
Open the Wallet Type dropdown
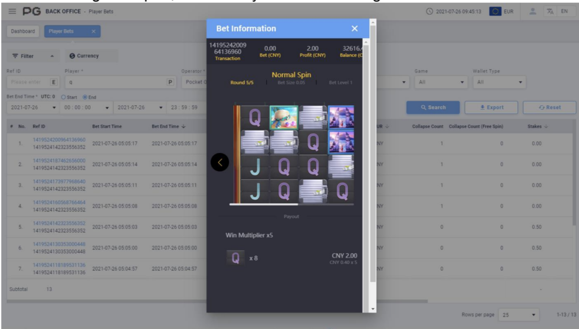[x=499, y=82]
